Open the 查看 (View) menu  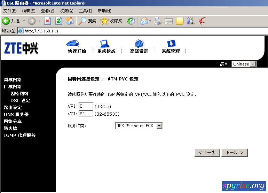[47, 11]
